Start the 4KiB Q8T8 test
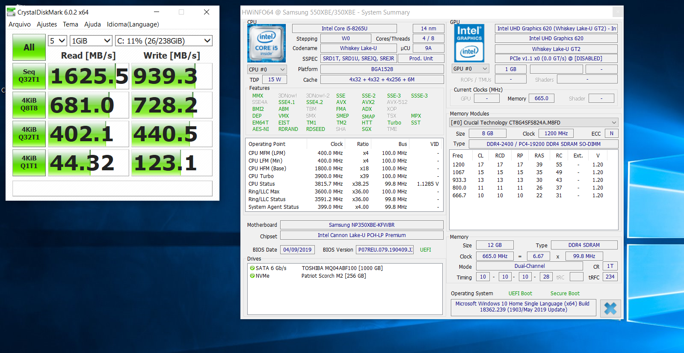This screenshot has height=353, width=684. coord(29,104)
